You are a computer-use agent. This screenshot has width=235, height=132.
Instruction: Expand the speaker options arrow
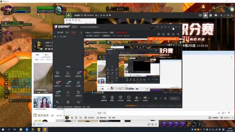149,98
